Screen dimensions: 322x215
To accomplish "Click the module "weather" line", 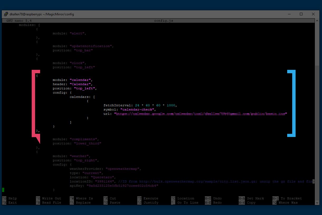I will [72, 156].
